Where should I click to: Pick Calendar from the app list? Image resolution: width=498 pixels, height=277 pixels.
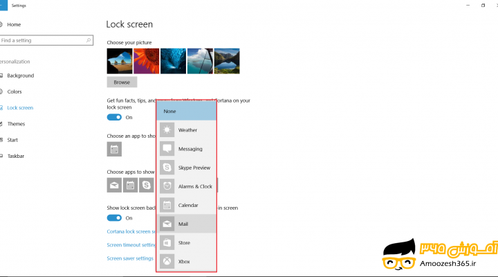click(x=187, y=205)
